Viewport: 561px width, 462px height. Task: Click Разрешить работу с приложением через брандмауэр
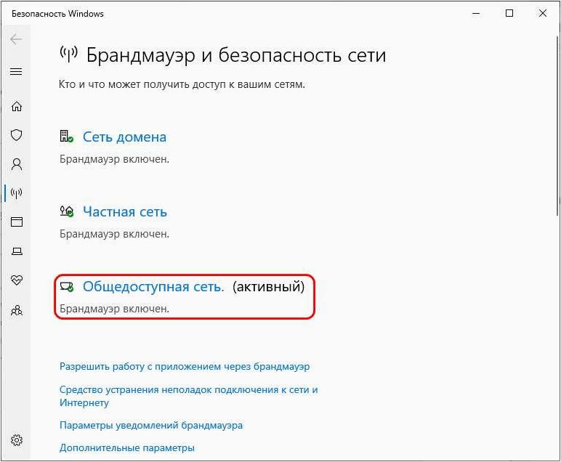(x=185, y=367)
